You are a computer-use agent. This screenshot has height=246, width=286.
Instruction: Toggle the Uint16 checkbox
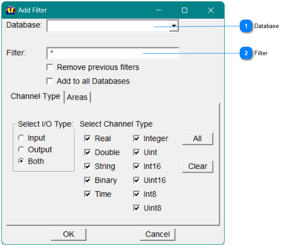[x=137, y=180]
